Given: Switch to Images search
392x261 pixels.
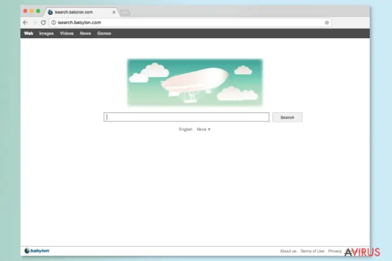Looking at the screenshot, I should pyautogui.click(x=46, y=33).
